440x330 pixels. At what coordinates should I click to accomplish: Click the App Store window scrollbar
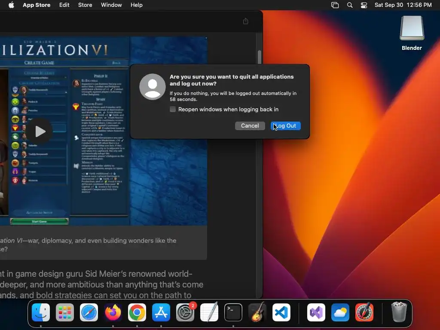coord(260,57)
